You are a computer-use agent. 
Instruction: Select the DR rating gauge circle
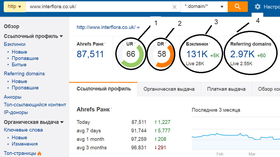pos(161,53)
